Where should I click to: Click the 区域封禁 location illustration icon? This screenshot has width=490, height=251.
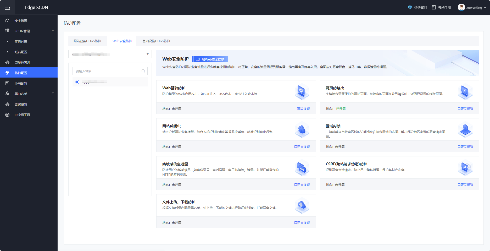point(465,130)
